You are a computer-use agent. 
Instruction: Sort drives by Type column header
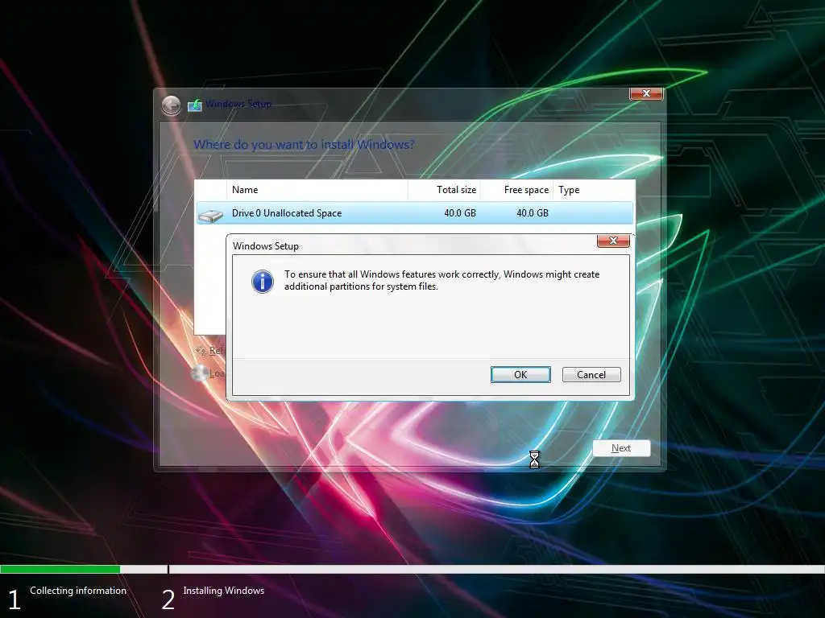[593, 190]
